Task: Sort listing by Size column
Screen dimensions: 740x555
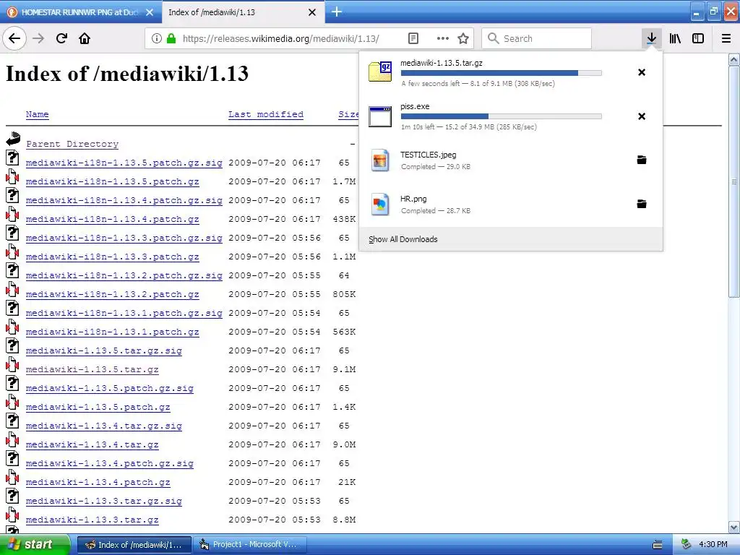Action: pos(348,114)
